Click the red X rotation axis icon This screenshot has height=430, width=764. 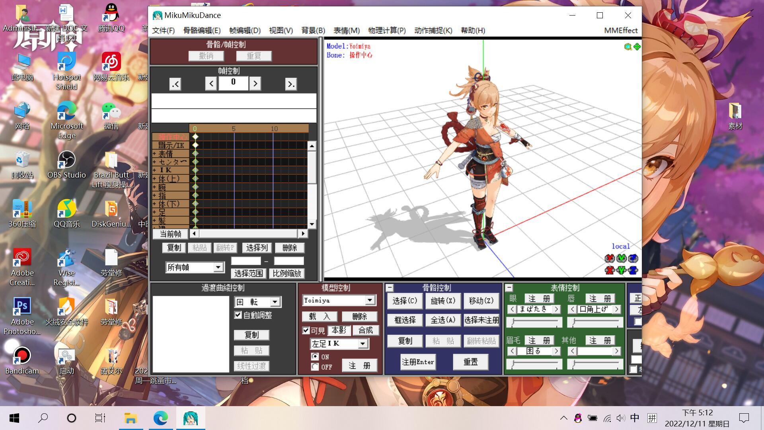[609, 258]
